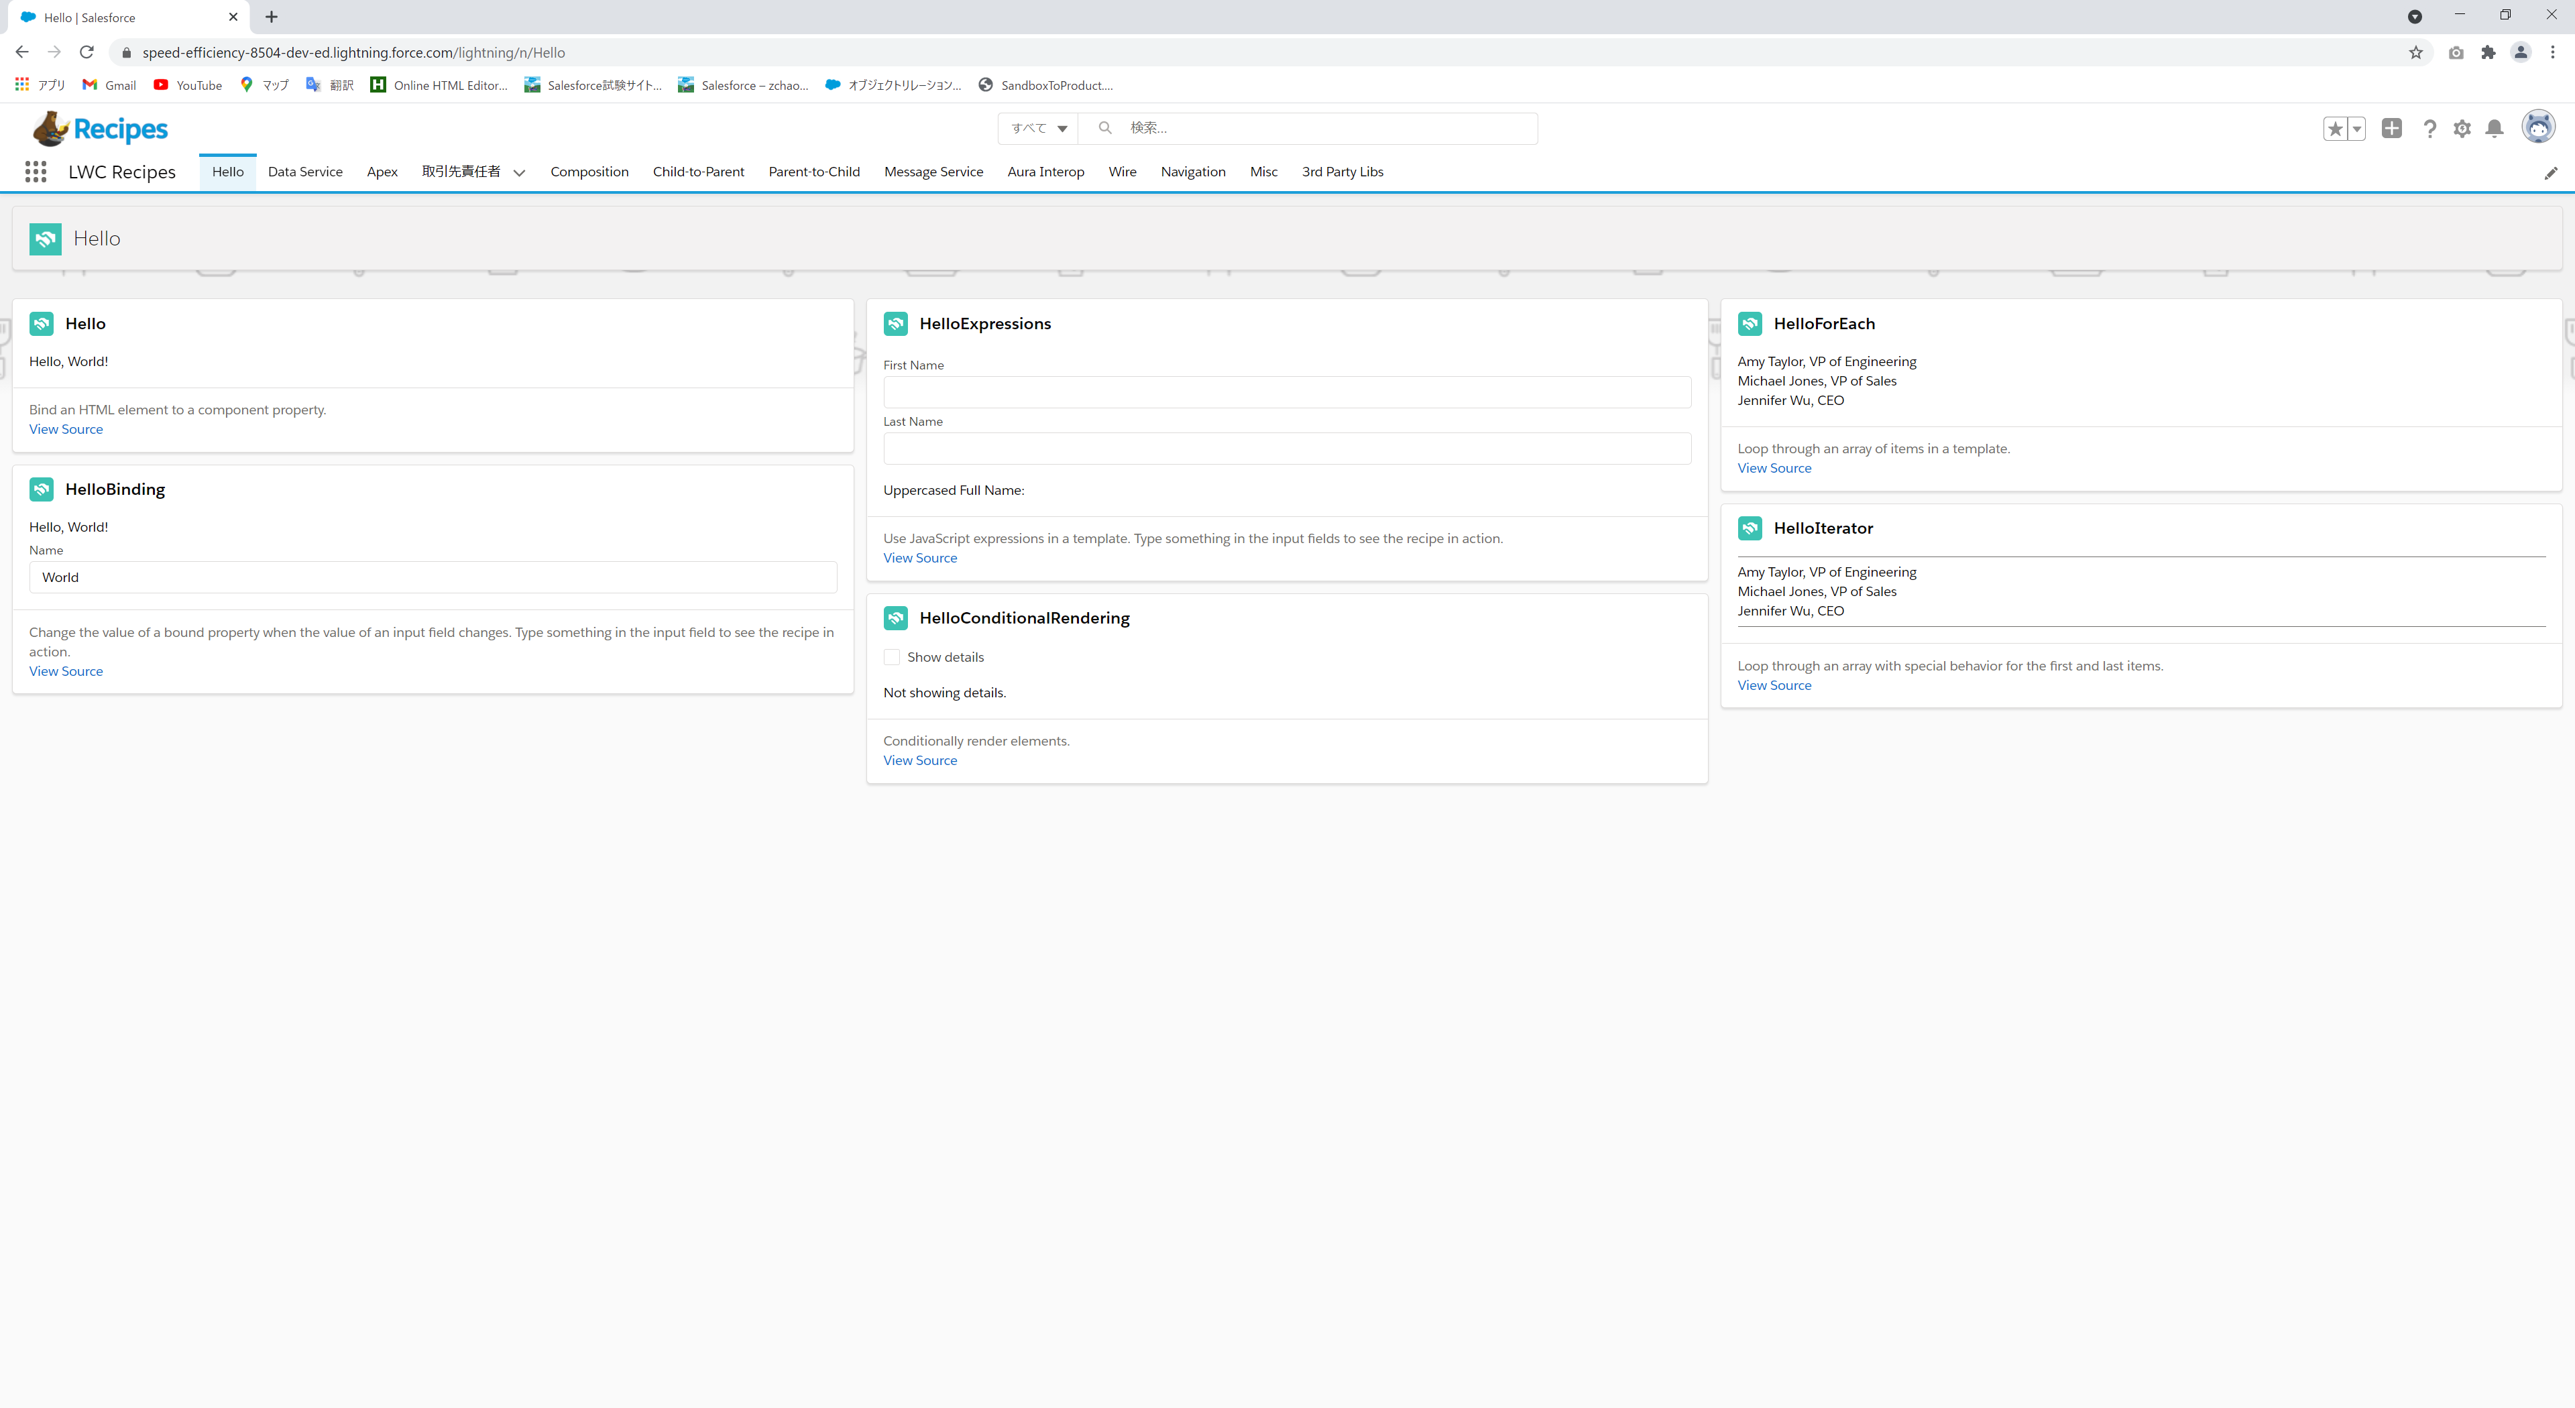
Task: Switch to the Composition tab
Action: 589,172
